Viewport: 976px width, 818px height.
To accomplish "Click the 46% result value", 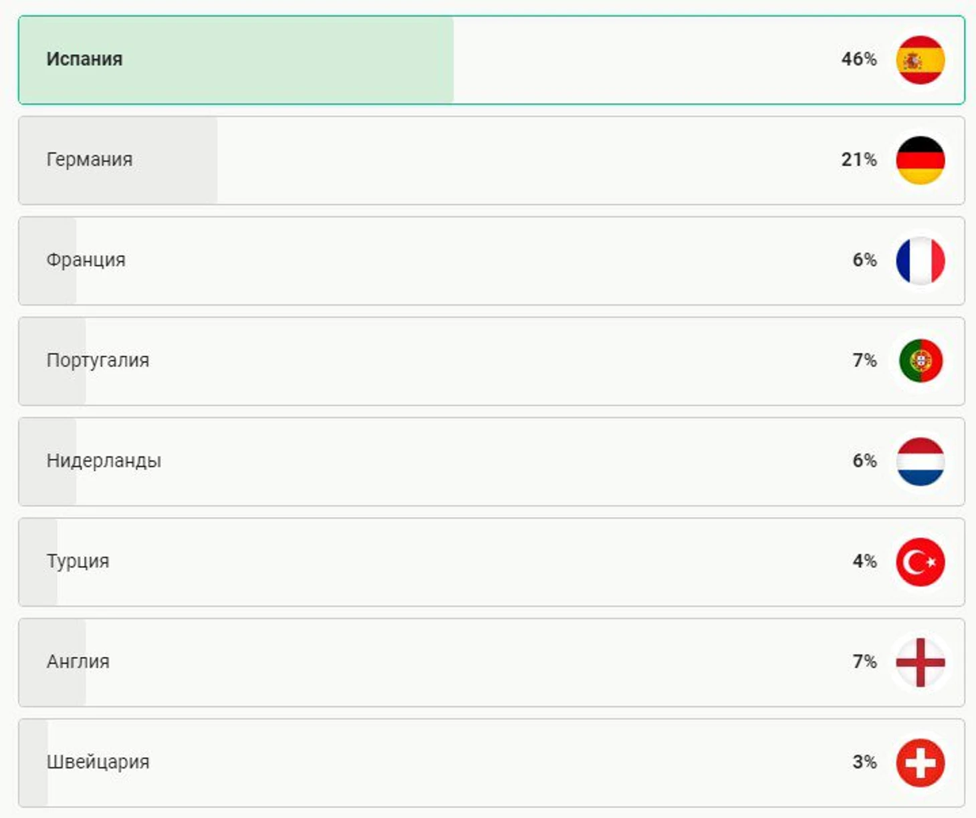I will pyautogui.click(x=859, y=59).
